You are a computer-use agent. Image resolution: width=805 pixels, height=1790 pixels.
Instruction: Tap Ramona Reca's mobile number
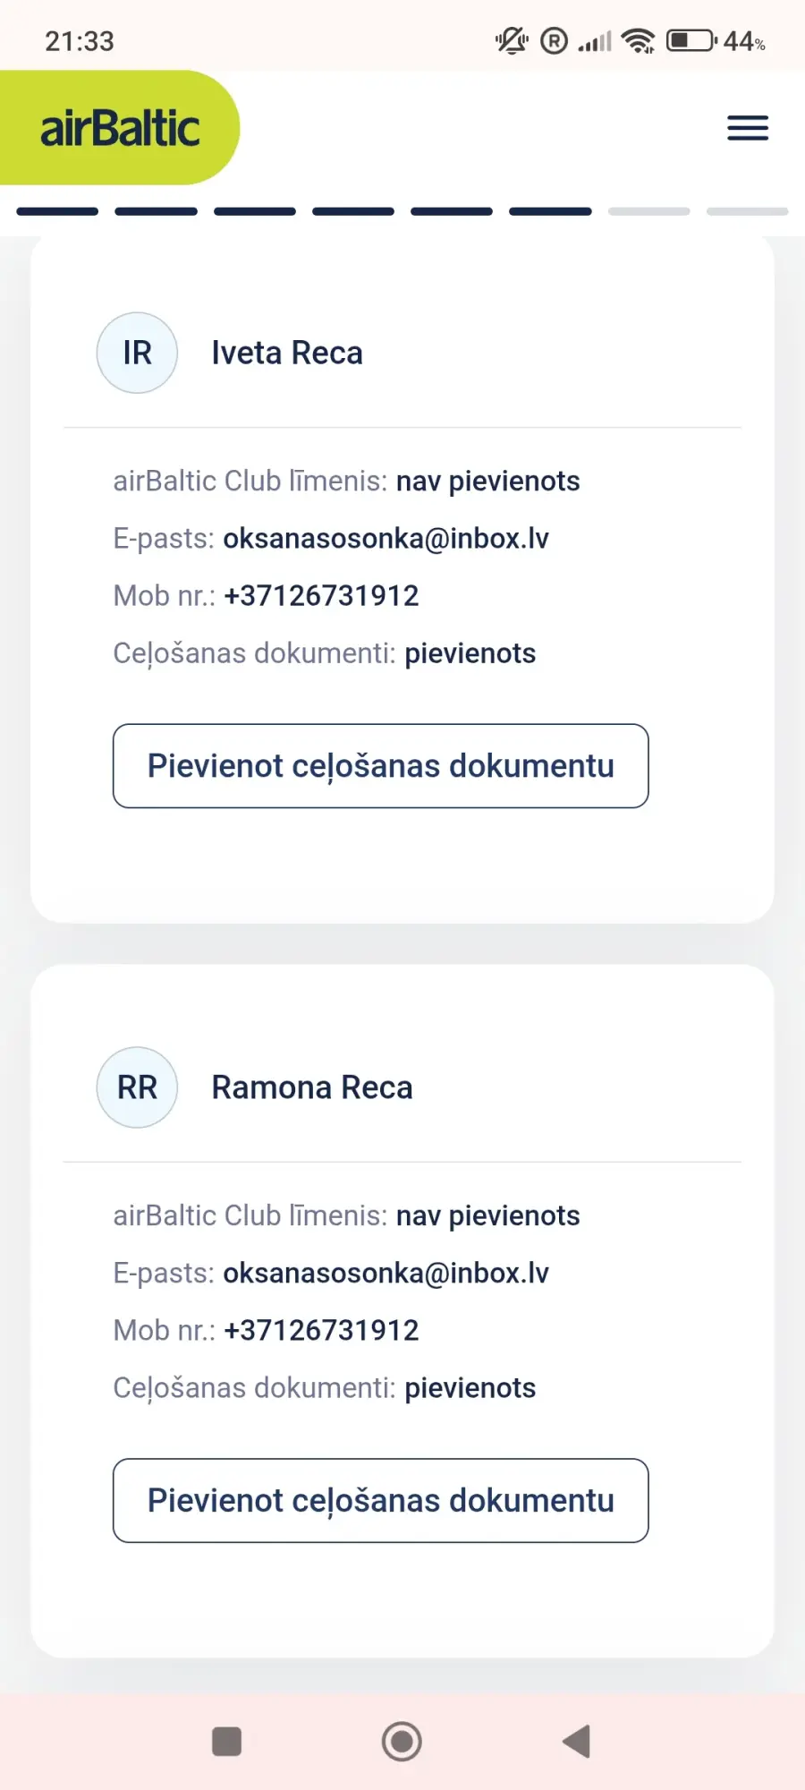(321, 1331)
